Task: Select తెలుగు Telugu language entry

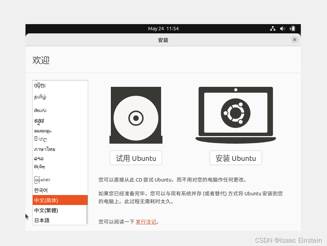Action: click(x=60, y=110)
